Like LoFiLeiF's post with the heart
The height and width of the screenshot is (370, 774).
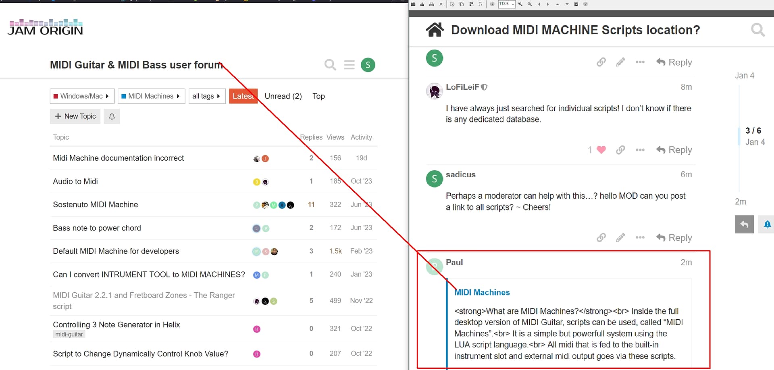coord(601,150)
